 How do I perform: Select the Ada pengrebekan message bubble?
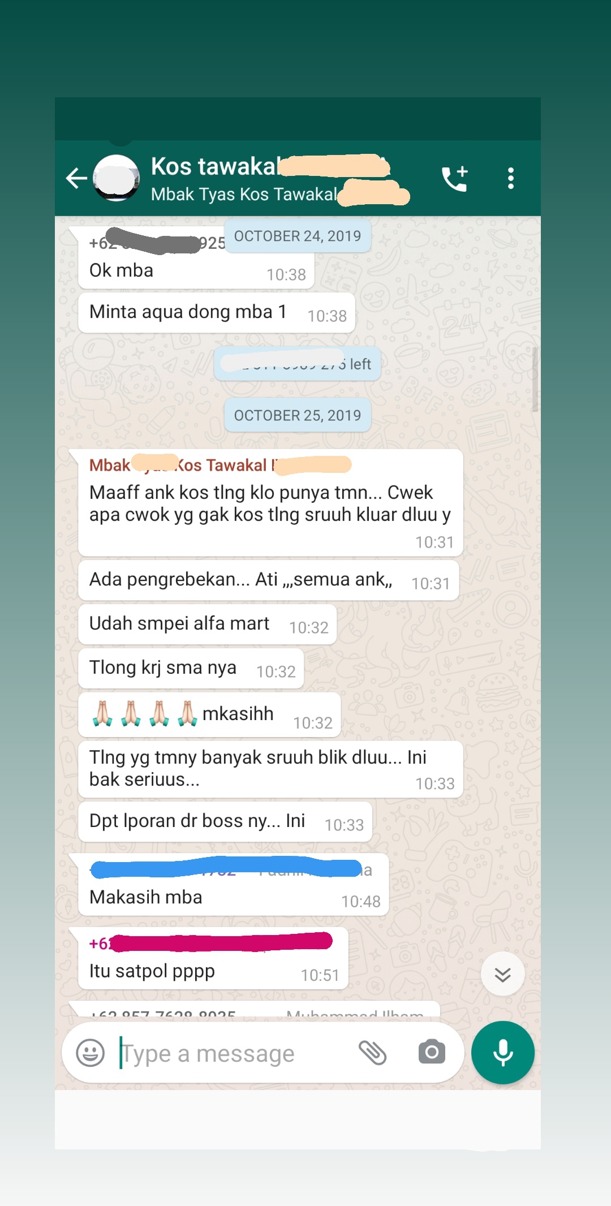coord(269,580)
